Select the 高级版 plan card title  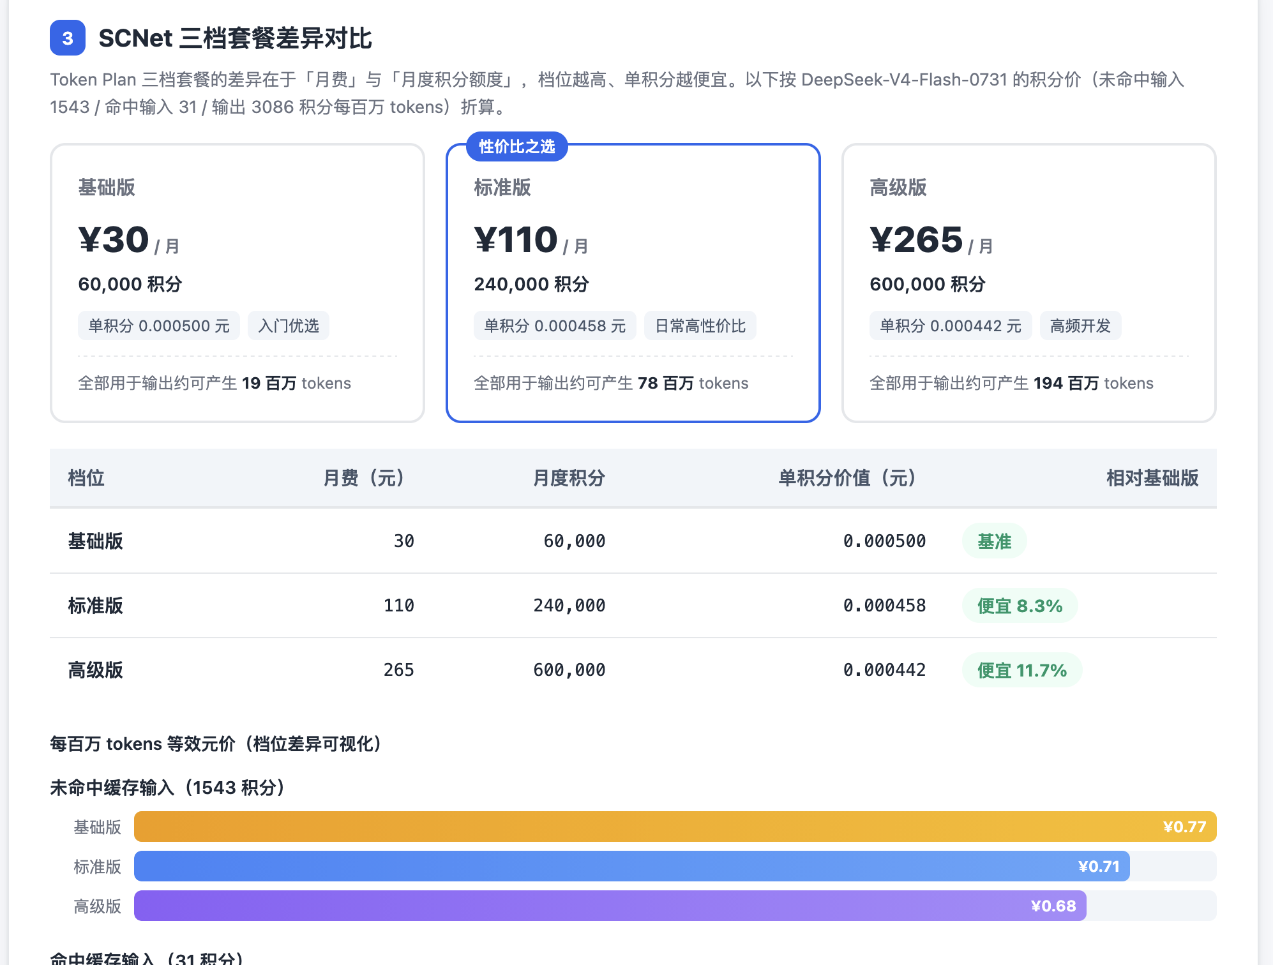pos(898,188)
